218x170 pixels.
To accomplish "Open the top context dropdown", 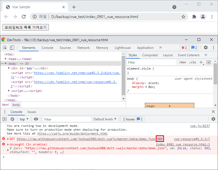I will pyautogui.click(x=24, y=119).
